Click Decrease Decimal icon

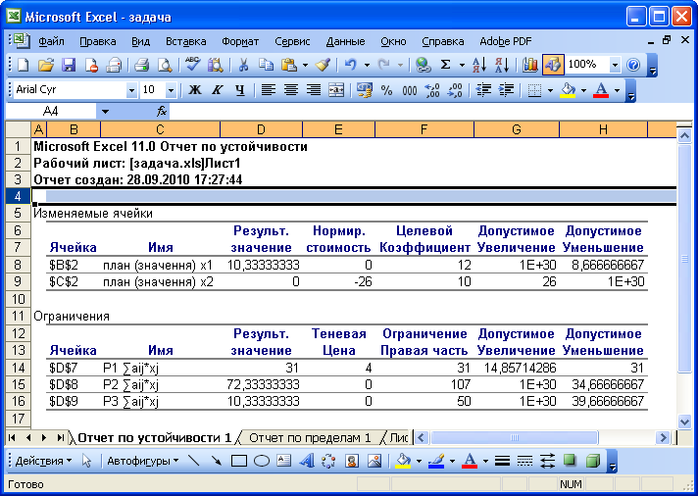pos(455,90)
